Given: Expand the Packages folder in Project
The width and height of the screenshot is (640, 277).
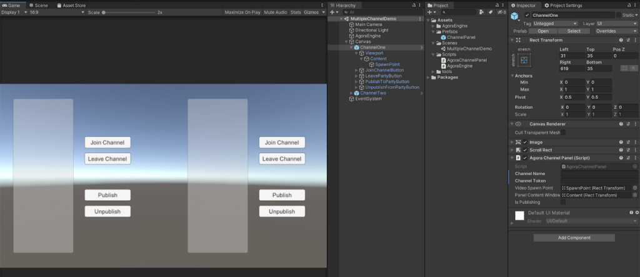Looking at the screenshot, I should click(x=429, y=77).
